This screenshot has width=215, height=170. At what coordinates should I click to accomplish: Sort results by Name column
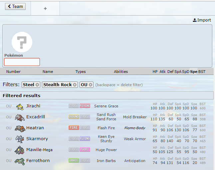(x=48, y=72)
